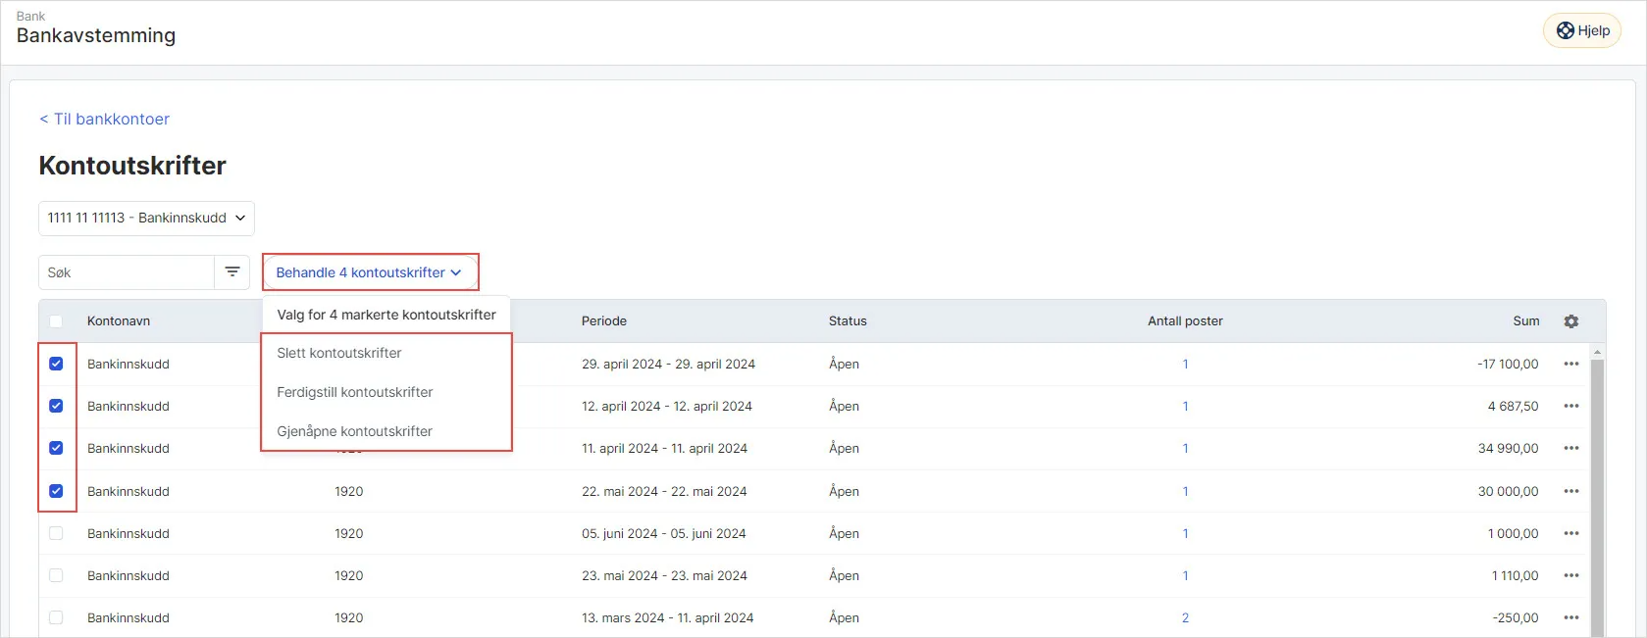Expand the 1111 11 11113 - Bankinnskudd account dropdown
Screen dimensions: 1647x638
pos(146,218)
